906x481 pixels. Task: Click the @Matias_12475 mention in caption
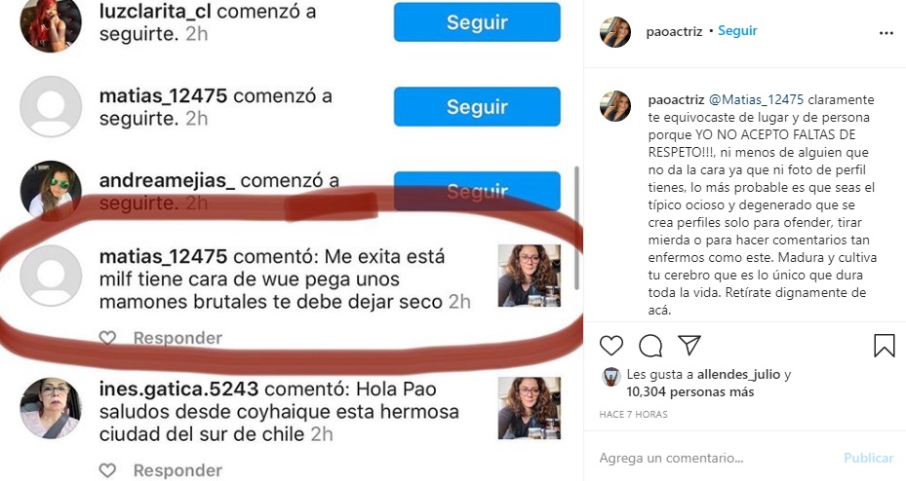click(x=756, y=99)
